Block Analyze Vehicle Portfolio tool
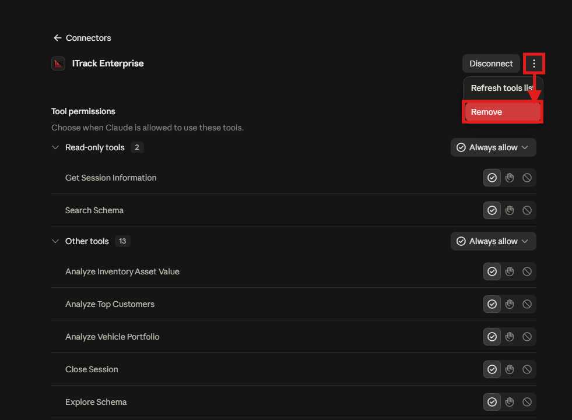Viewport: 572px width, 420px height. click(x=527, y=337)
